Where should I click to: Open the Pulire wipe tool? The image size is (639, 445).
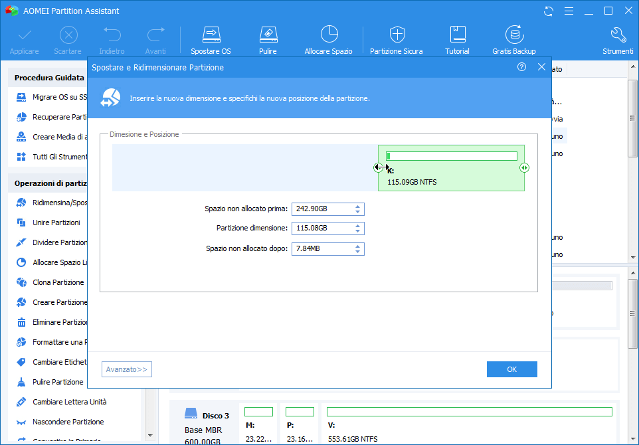pyautogui.click(x=268, y=41)
